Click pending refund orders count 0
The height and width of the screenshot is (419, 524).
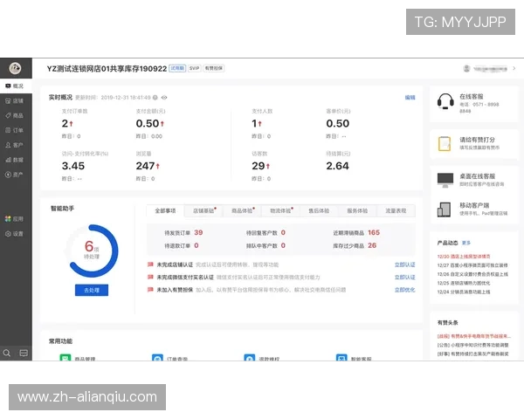[196, 245]
